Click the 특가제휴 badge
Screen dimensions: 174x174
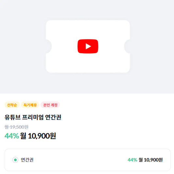30,105
